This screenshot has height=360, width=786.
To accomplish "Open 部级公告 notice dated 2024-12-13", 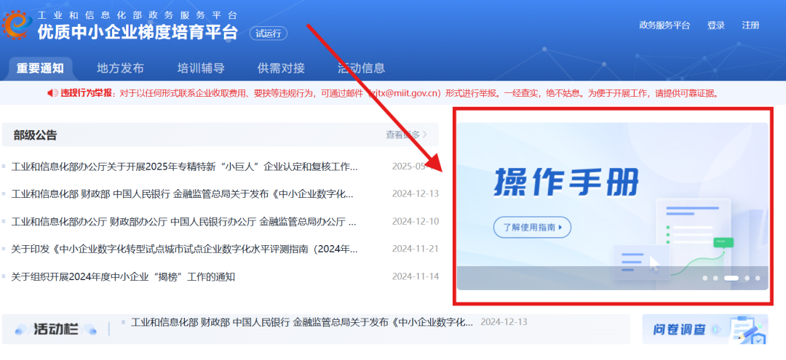I will [x=183, y=193].
